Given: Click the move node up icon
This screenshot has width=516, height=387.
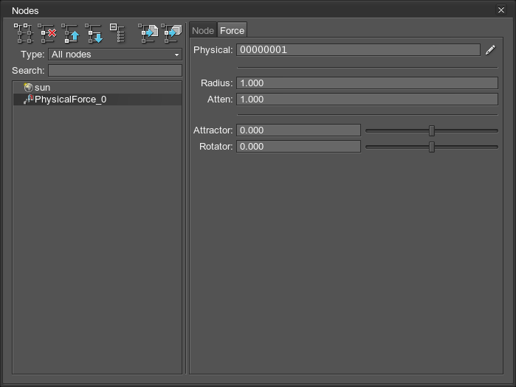Looking at the screenshot, I should click(71, 33).
